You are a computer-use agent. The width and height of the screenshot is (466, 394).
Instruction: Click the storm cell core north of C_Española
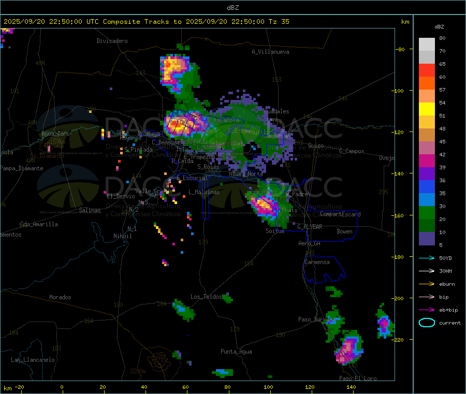(x=175, y=70)
